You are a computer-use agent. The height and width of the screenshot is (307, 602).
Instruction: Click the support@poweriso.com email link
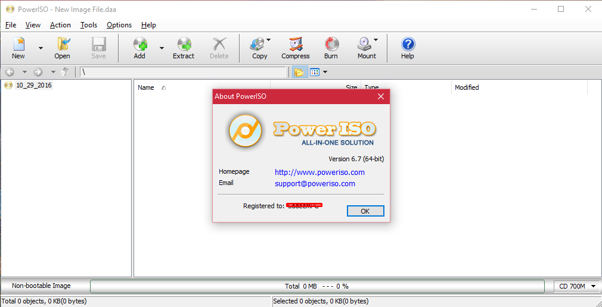tap(315, 184)
